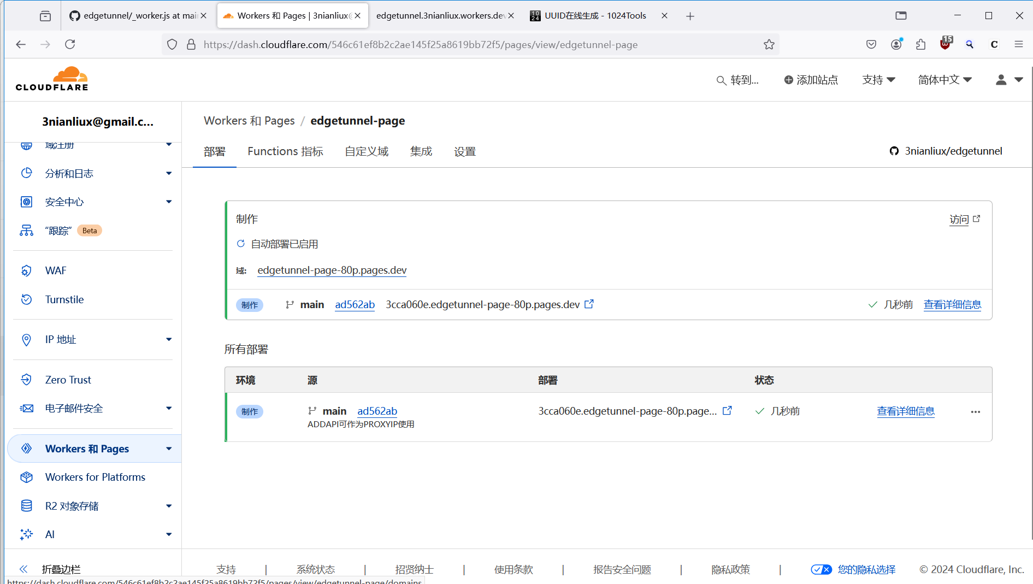Open the 报告安全问题 footer link
The width and height of the screenshot is (1033, 584).
coord(622,569)
